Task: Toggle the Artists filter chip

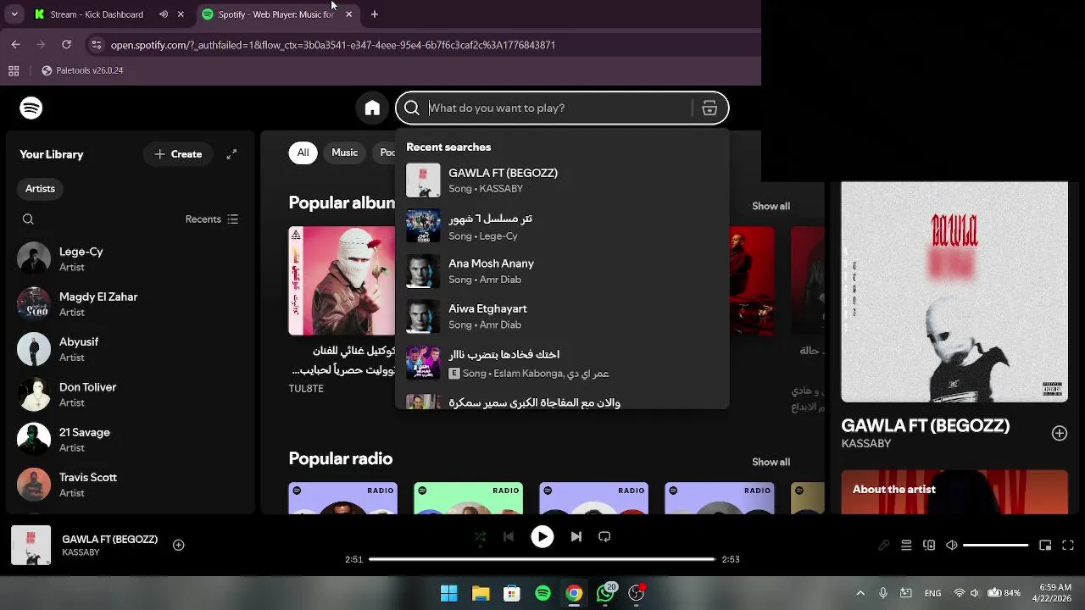Action: tap(40, 189)
